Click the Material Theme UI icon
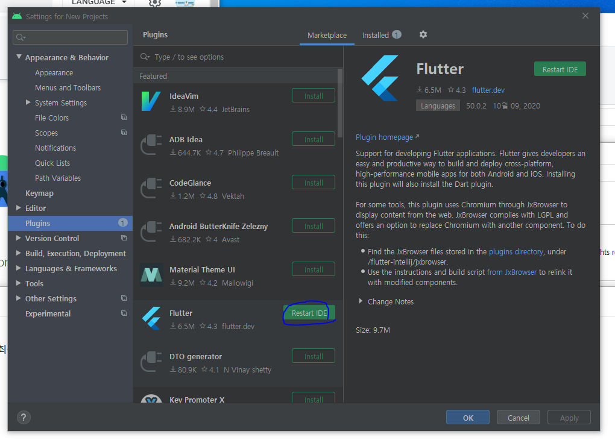The image size is (615, 443). point(151,275)
